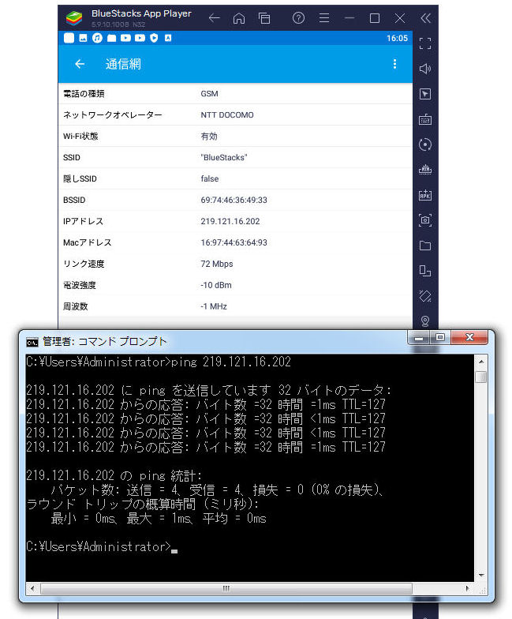This screenshot has width=512, height=619.
Task: Open the macro robot icon in sidebar
Action: (424, 170)
